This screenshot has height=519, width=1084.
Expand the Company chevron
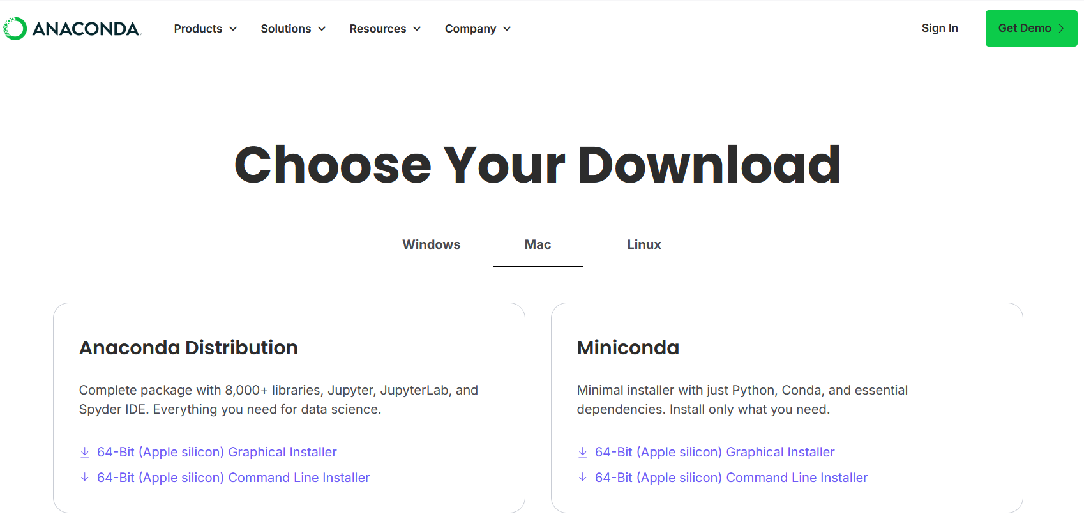(x=507, y=29)
